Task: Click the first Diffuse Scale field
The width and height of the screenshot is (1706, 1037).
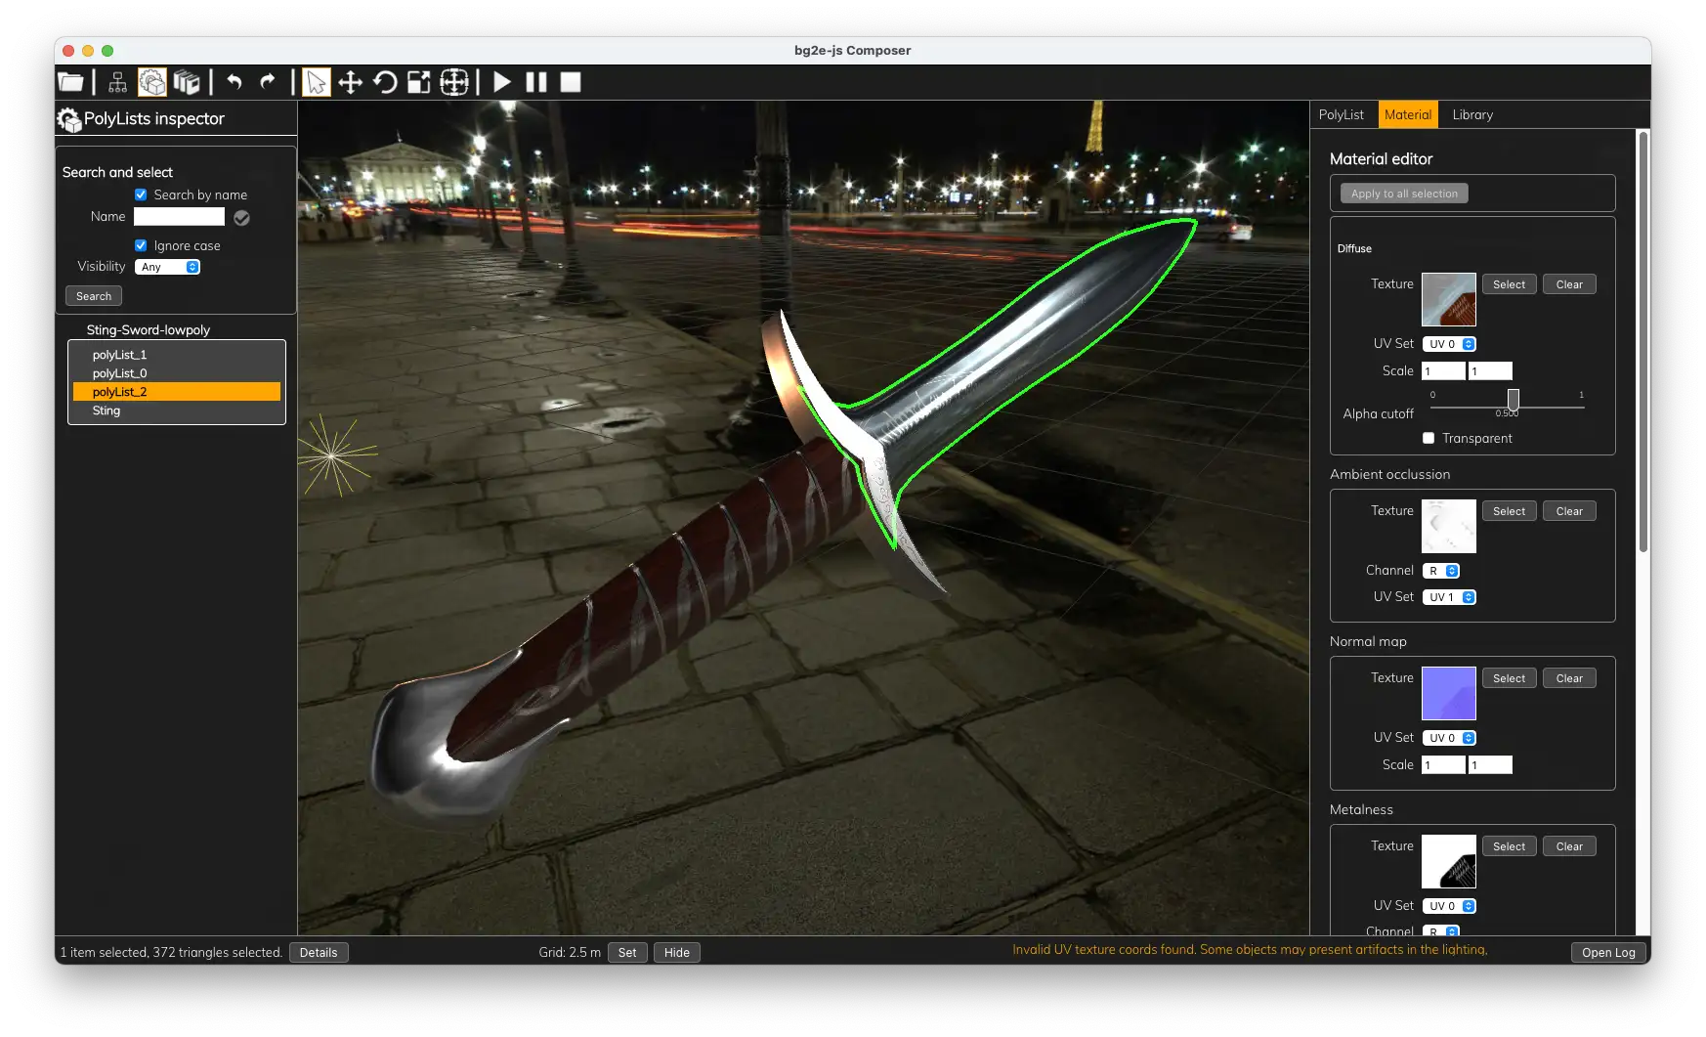Action: (x=1444, y=371)
